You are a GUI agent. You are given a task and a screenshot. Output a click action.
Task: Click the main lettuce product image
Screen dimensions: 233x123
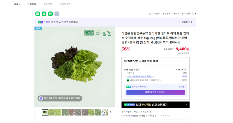point(75,67)
